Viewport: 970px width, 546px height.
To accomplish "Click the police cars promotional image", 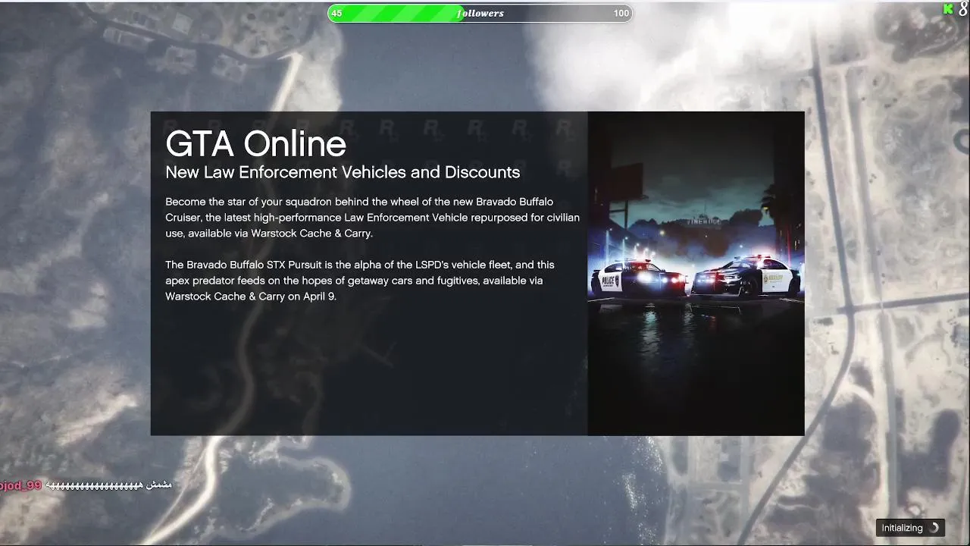I will pyautogui.click(x=696, y=274).
